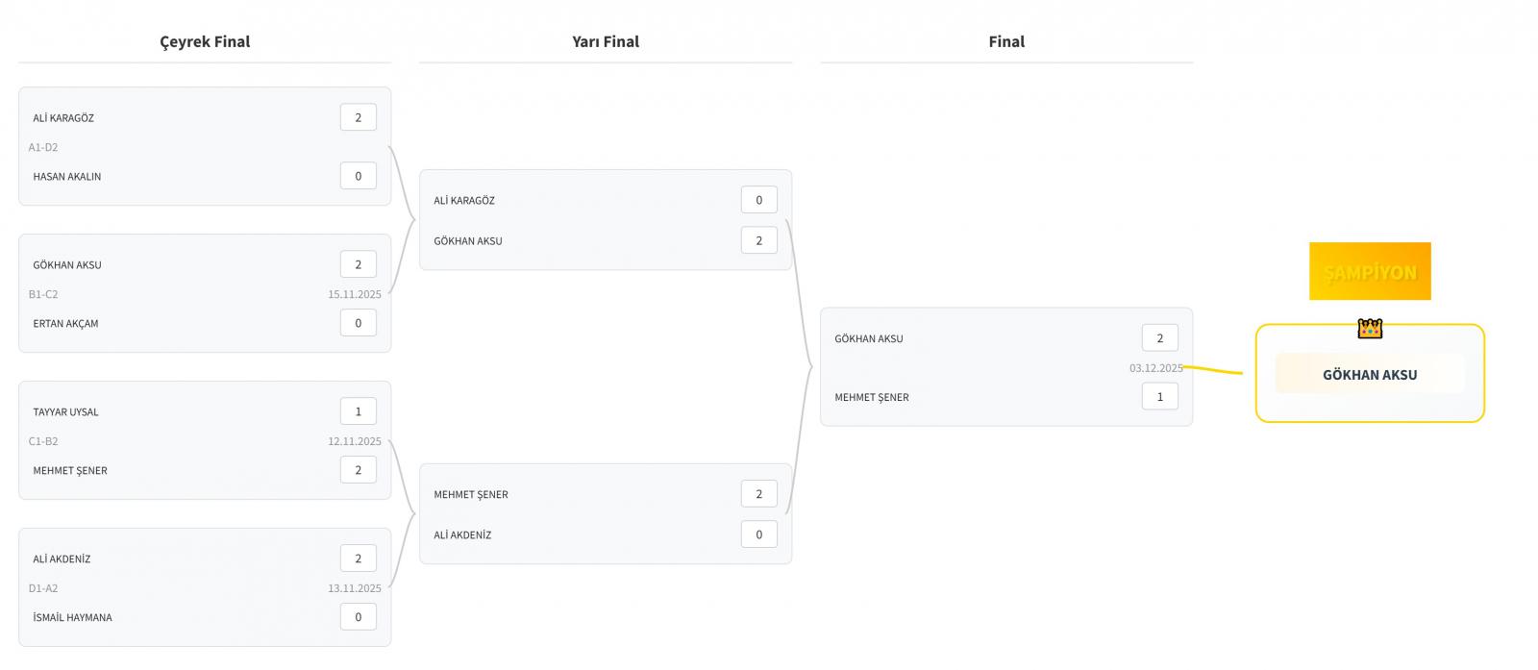Click İSMAİL HAYMANA player name
Viewport: 1538px width, 670px height.
pos(72,618)
